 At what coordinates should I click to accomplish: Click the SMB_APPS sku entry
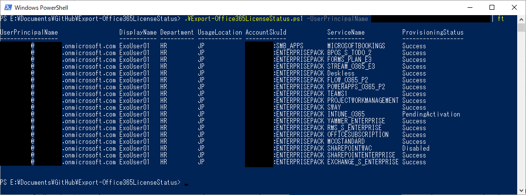(x=288, y=46)
